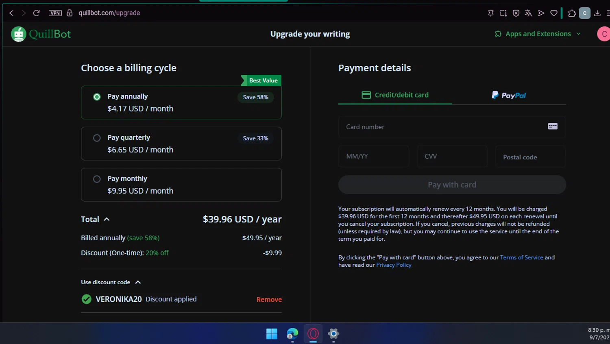
Task: Open the extensions cube icon
Action: click(x=572, y=13)
